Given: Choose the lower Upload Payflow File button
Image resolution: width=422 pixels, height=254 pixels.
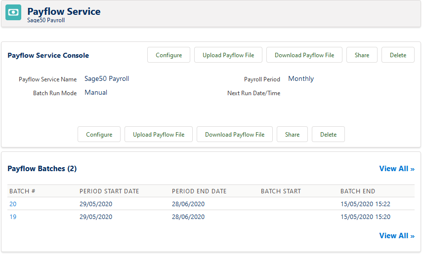Looking at the screenshot, I should (x=159, y=135).
